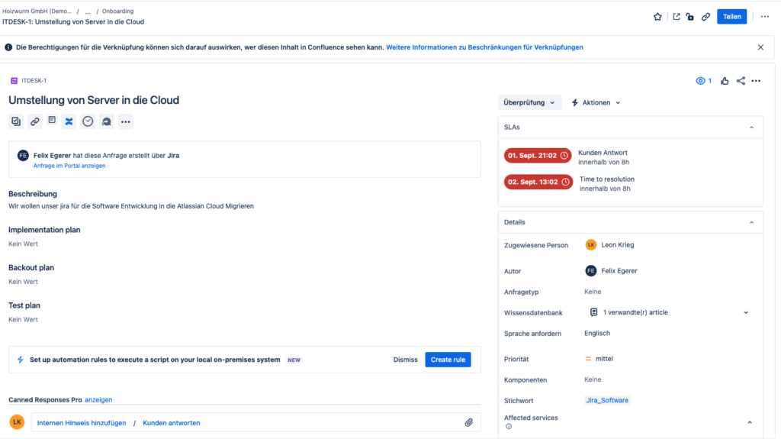Open page in new window icon
781x439 pixels.
click(676, 17)
